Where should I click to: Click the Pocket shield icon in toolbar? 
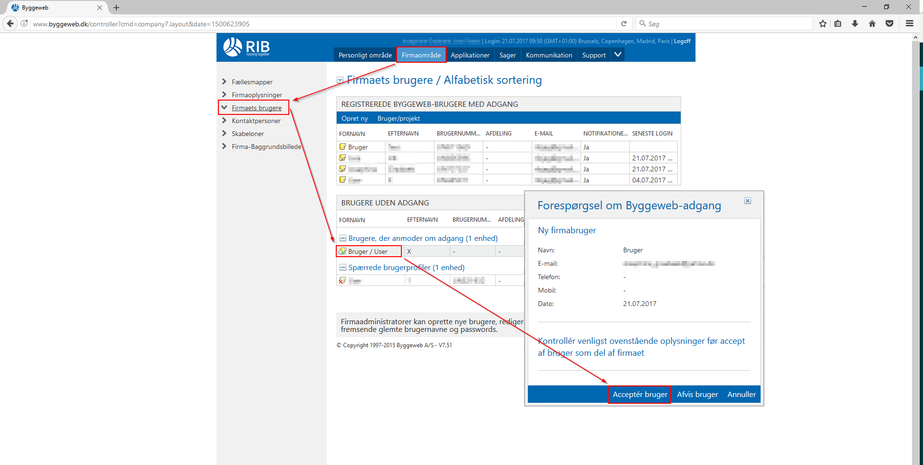point(889,23)
